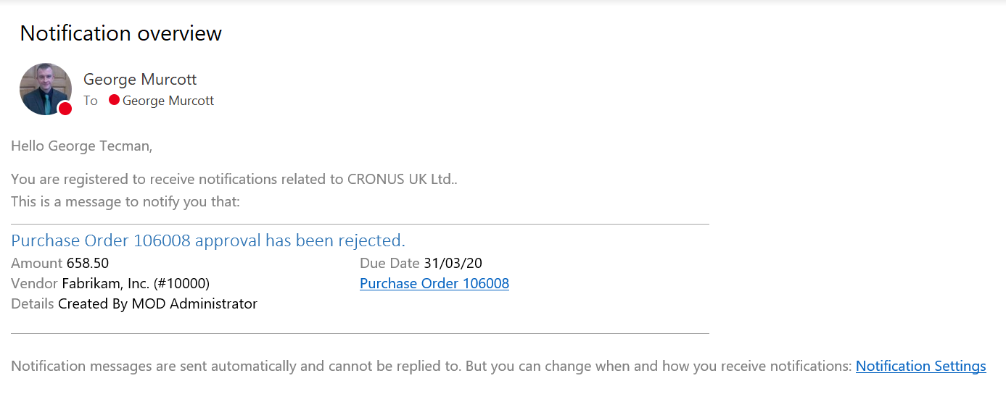
Task: Click the recipient name George Murcott
Action: (x=168, y=101)
